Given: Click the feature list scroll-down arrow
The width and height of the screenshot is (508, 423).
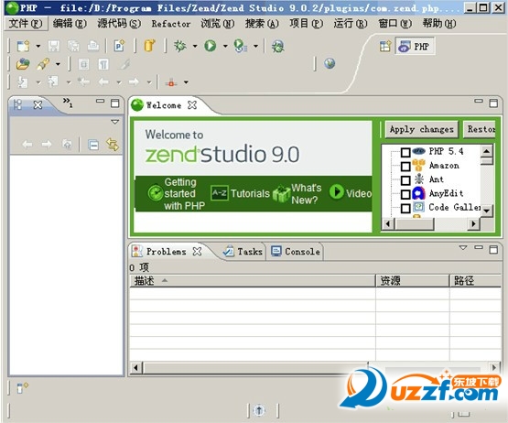Looking at the screenshot, I should tap(486, 211).
